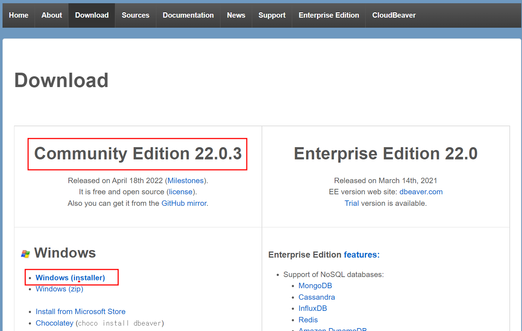The width and height of the screenshot is (522, 331).
Task: Click the Enterprise Edition 22.0 heading
Action: coord(385,154)
